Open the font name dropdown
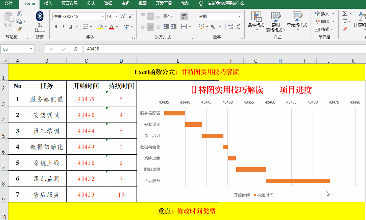 (x=103, y=17)
